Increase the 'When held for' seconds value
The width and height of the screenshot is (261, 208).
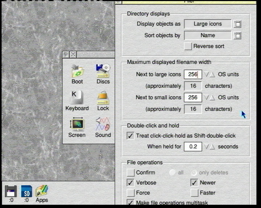212,147
